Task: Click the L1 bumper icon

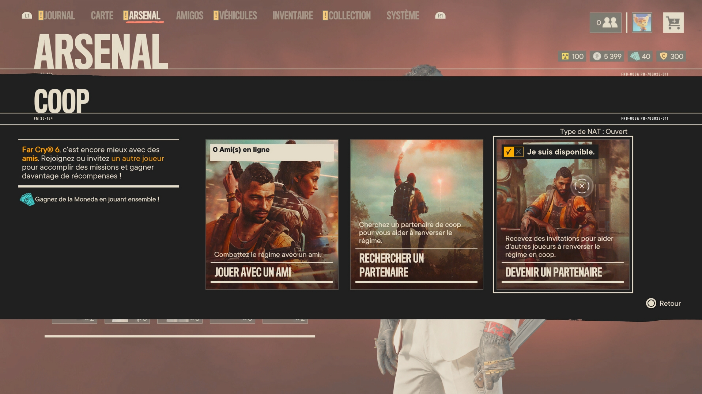Action: [27, 16]
